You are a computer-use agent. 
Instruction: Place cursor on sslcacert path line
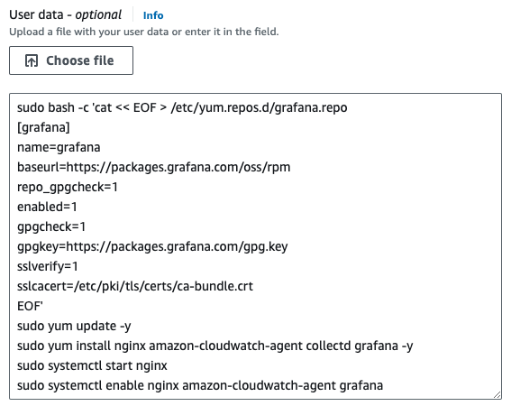point(135,287)
